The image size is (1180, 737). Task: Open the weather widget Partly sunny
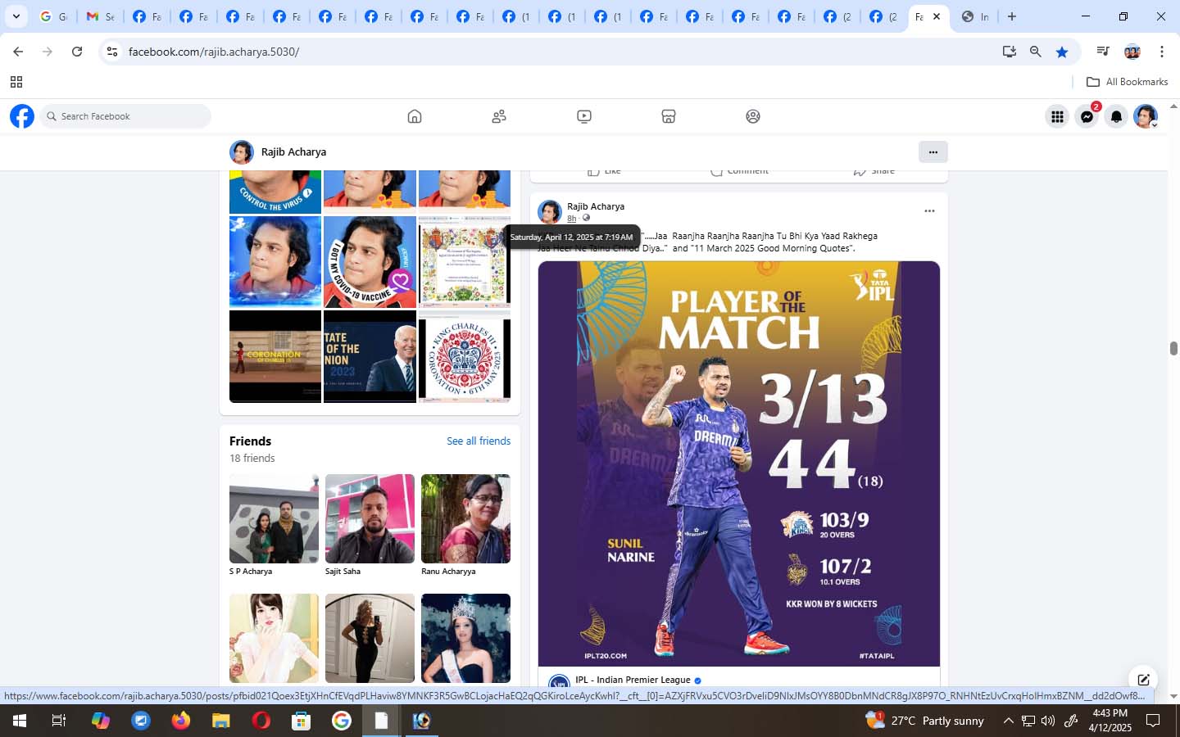coord(924,721)
